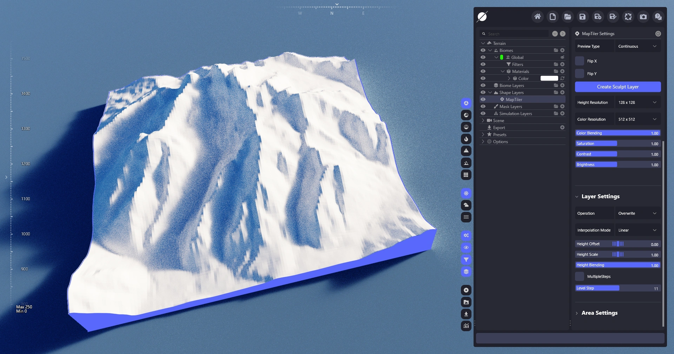
Task: Select the Export item in tree
Action: point(499,128)
